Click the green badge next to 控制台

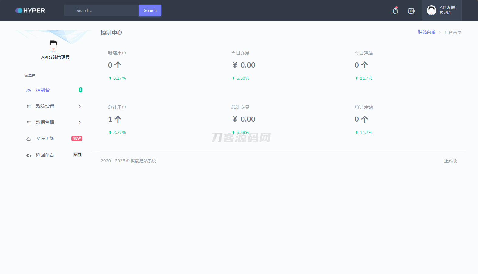tap(80, 90)
